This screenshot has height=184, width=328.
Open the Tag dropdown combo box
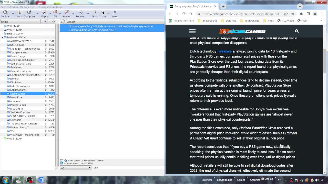pos(75,168)
